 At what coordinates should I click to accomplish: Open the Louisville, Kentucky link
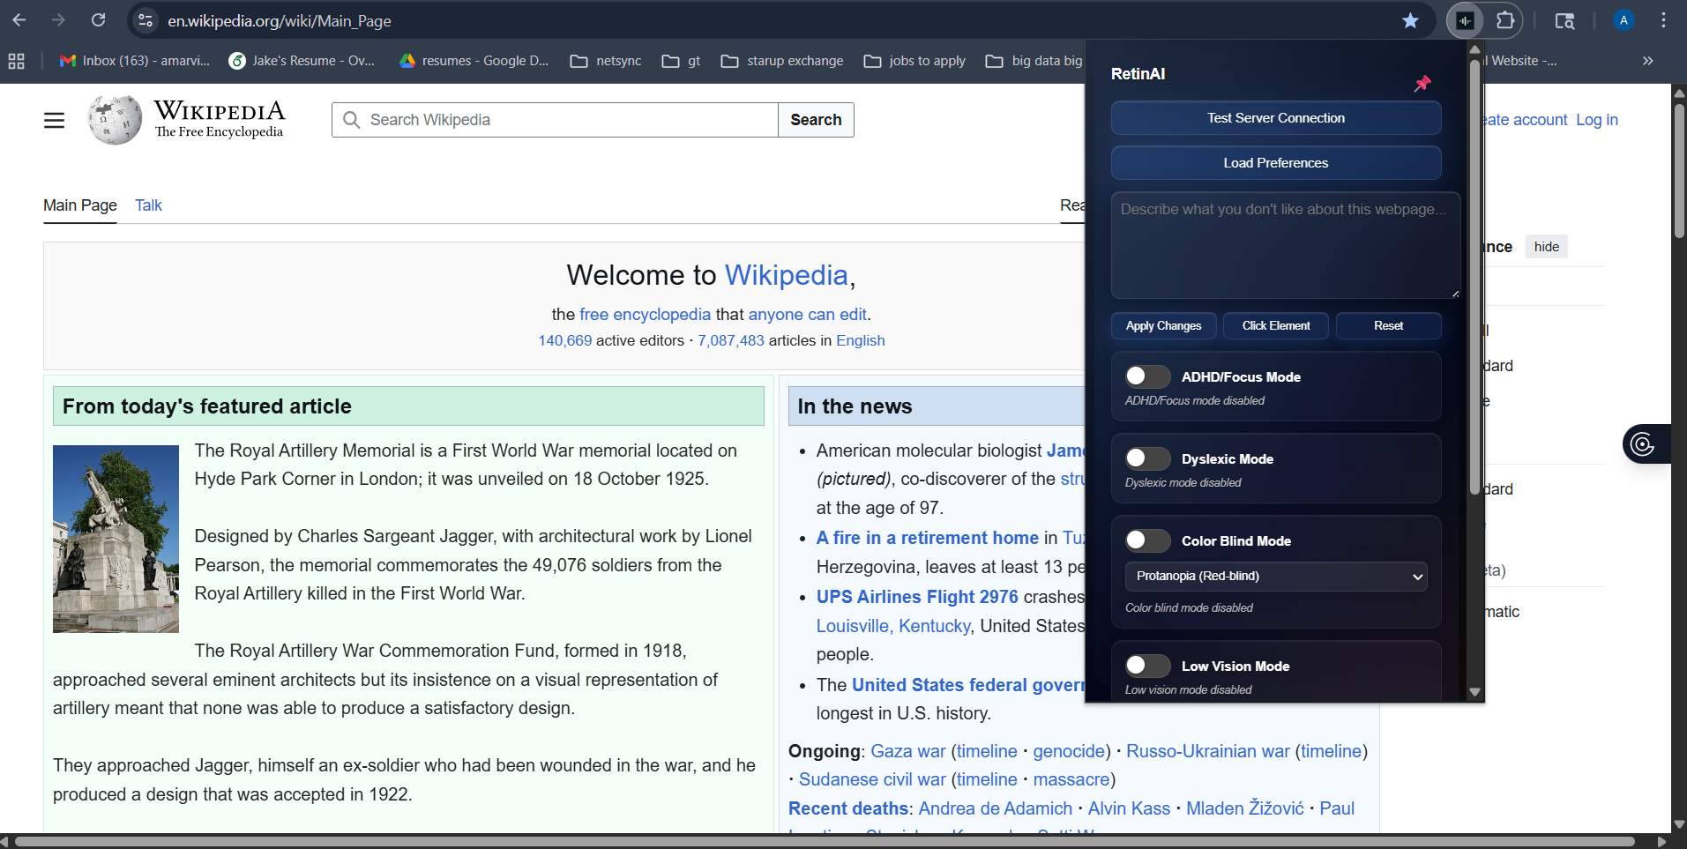[x=893, y=626]
